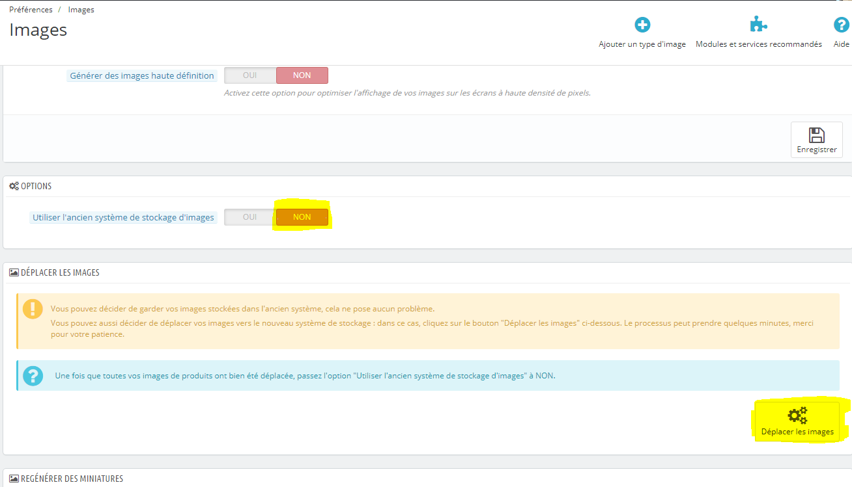Open Modules et services recommandés puzzle icon
The image size is (852, 487).
tap(758, 25)
